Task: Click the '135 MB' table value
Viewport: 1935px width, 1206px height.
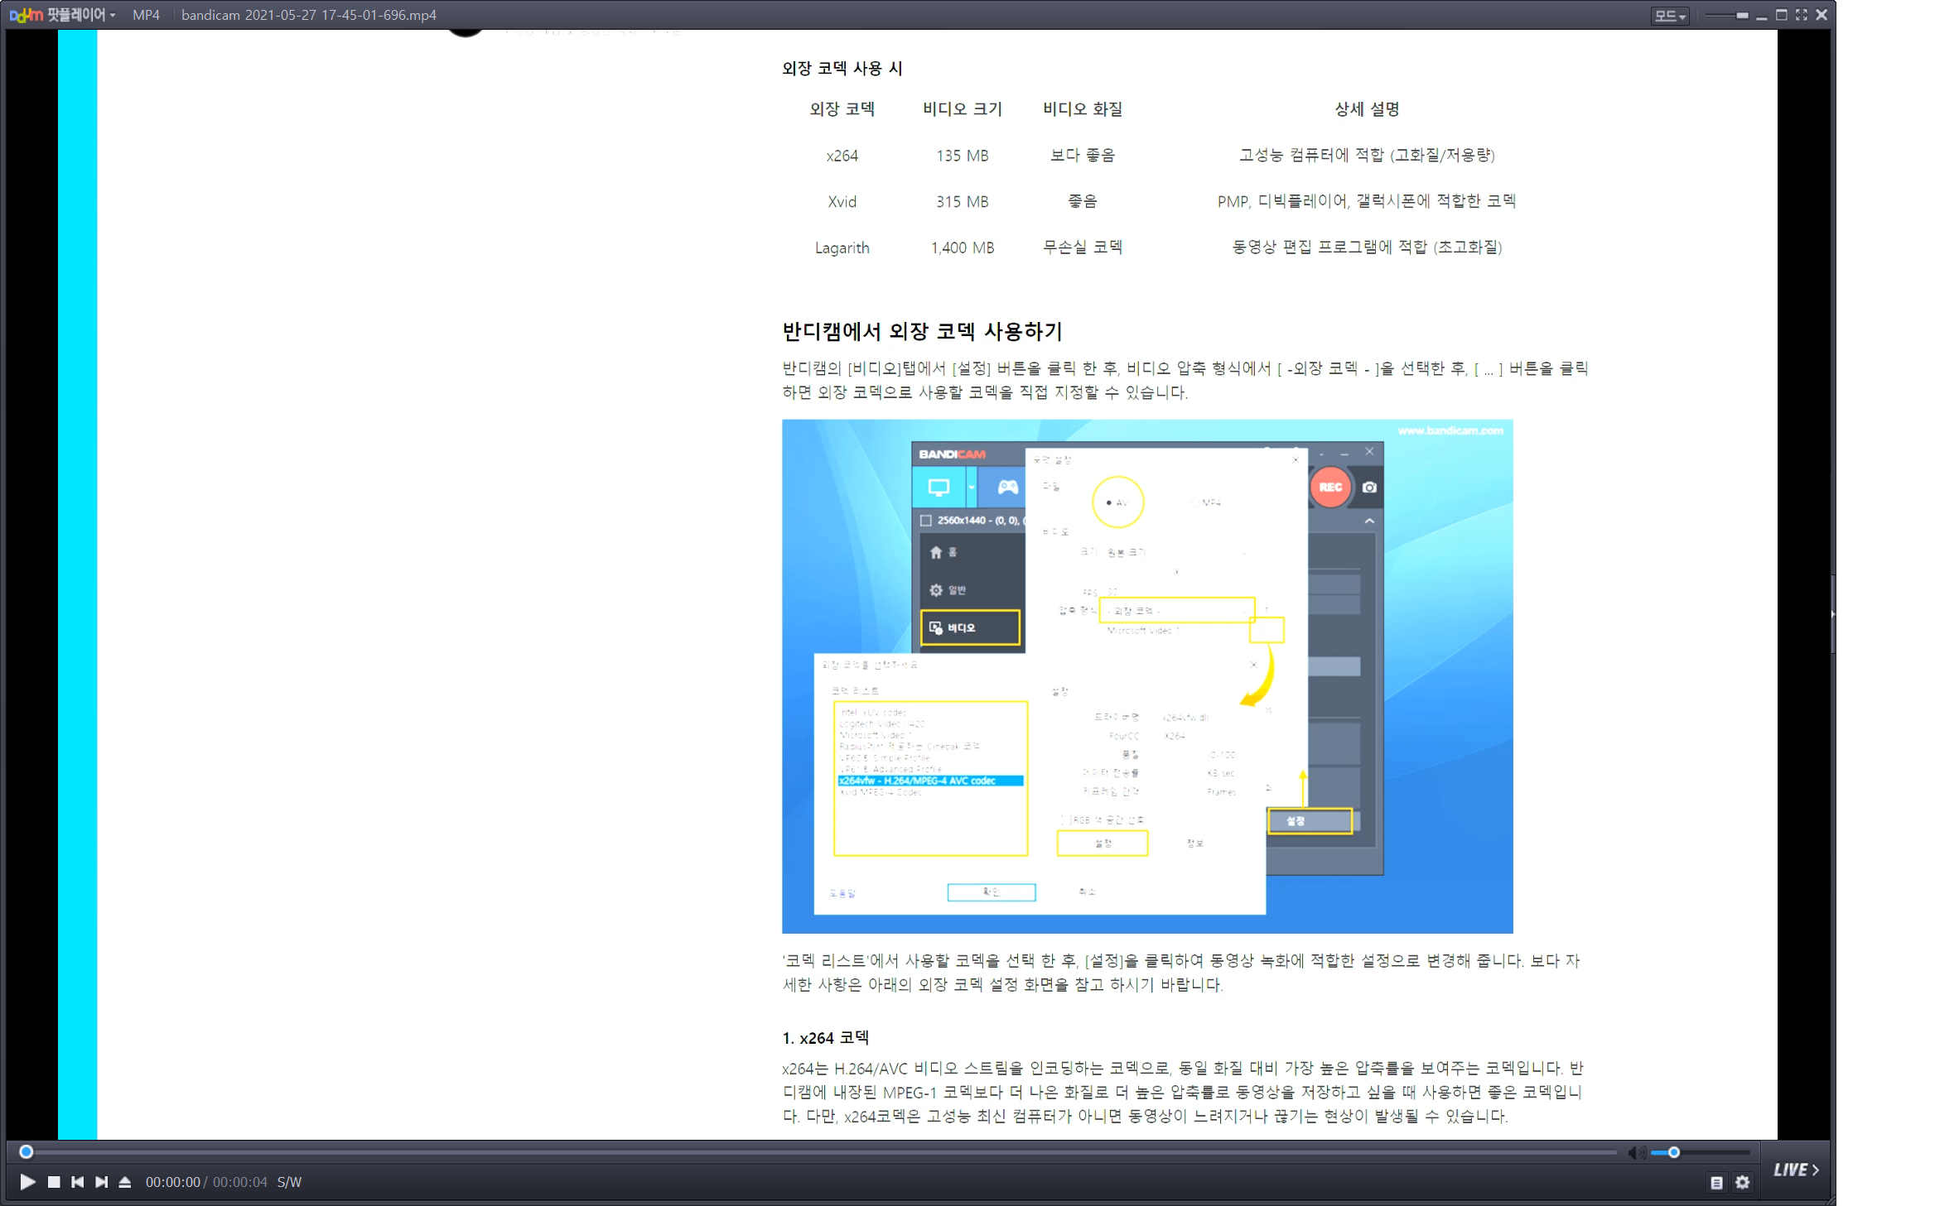Action: tap(963, 156)
